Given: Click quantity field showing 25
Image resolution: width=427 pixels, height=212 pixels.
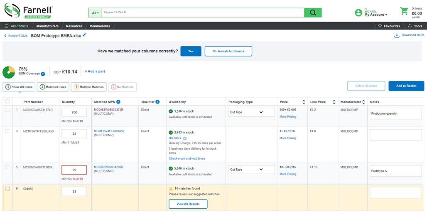Looking at the screenshot, I should click(74, 134).
